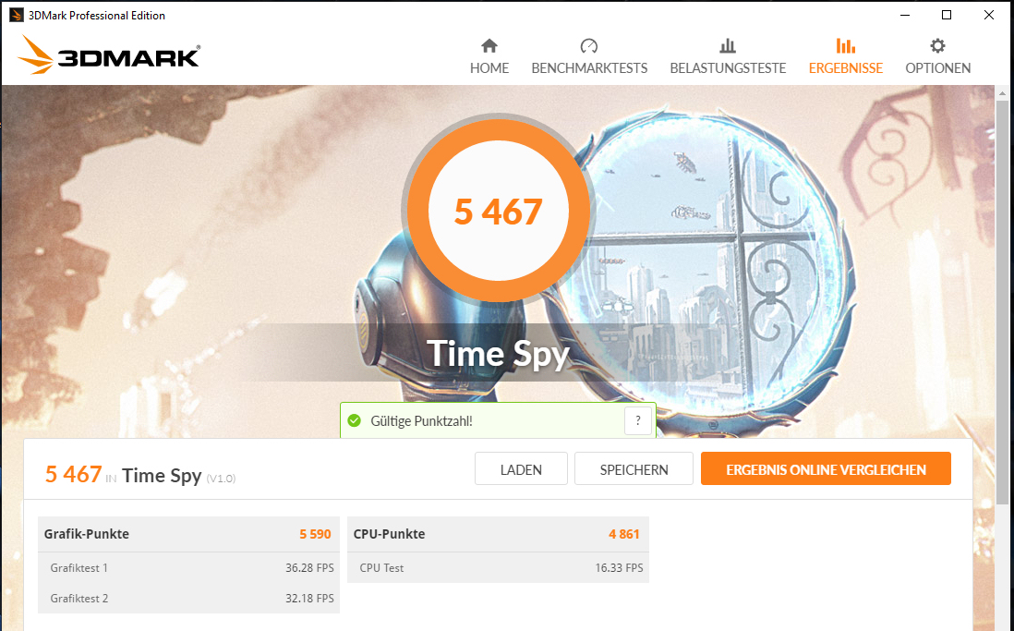Screen dimensions: 1014x631
Task: Switch to the BENCHMARKTESTS tab label
Action: (589, 68)
